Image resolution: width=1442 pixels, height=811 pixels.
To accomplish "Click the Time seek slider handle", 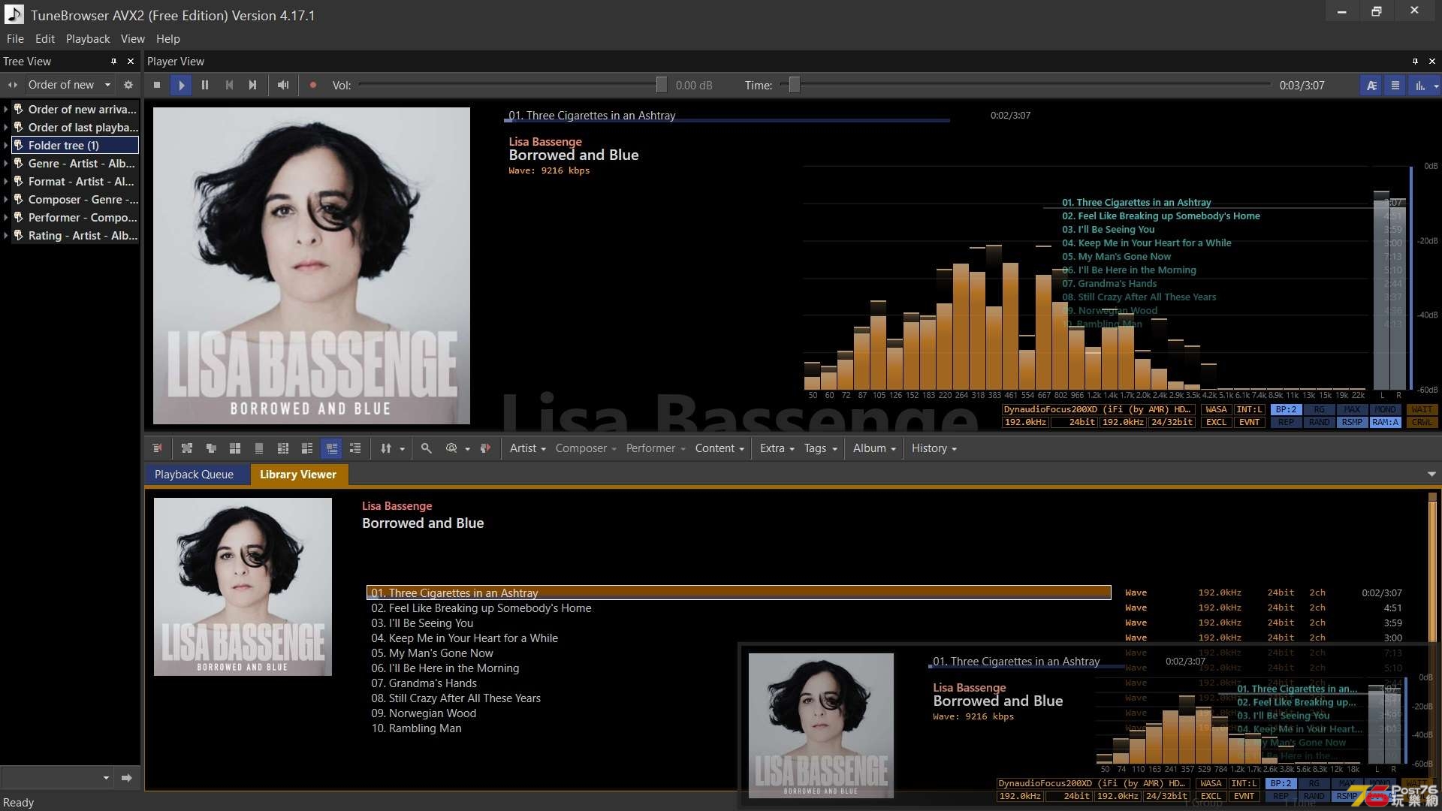I will point(794,85).
